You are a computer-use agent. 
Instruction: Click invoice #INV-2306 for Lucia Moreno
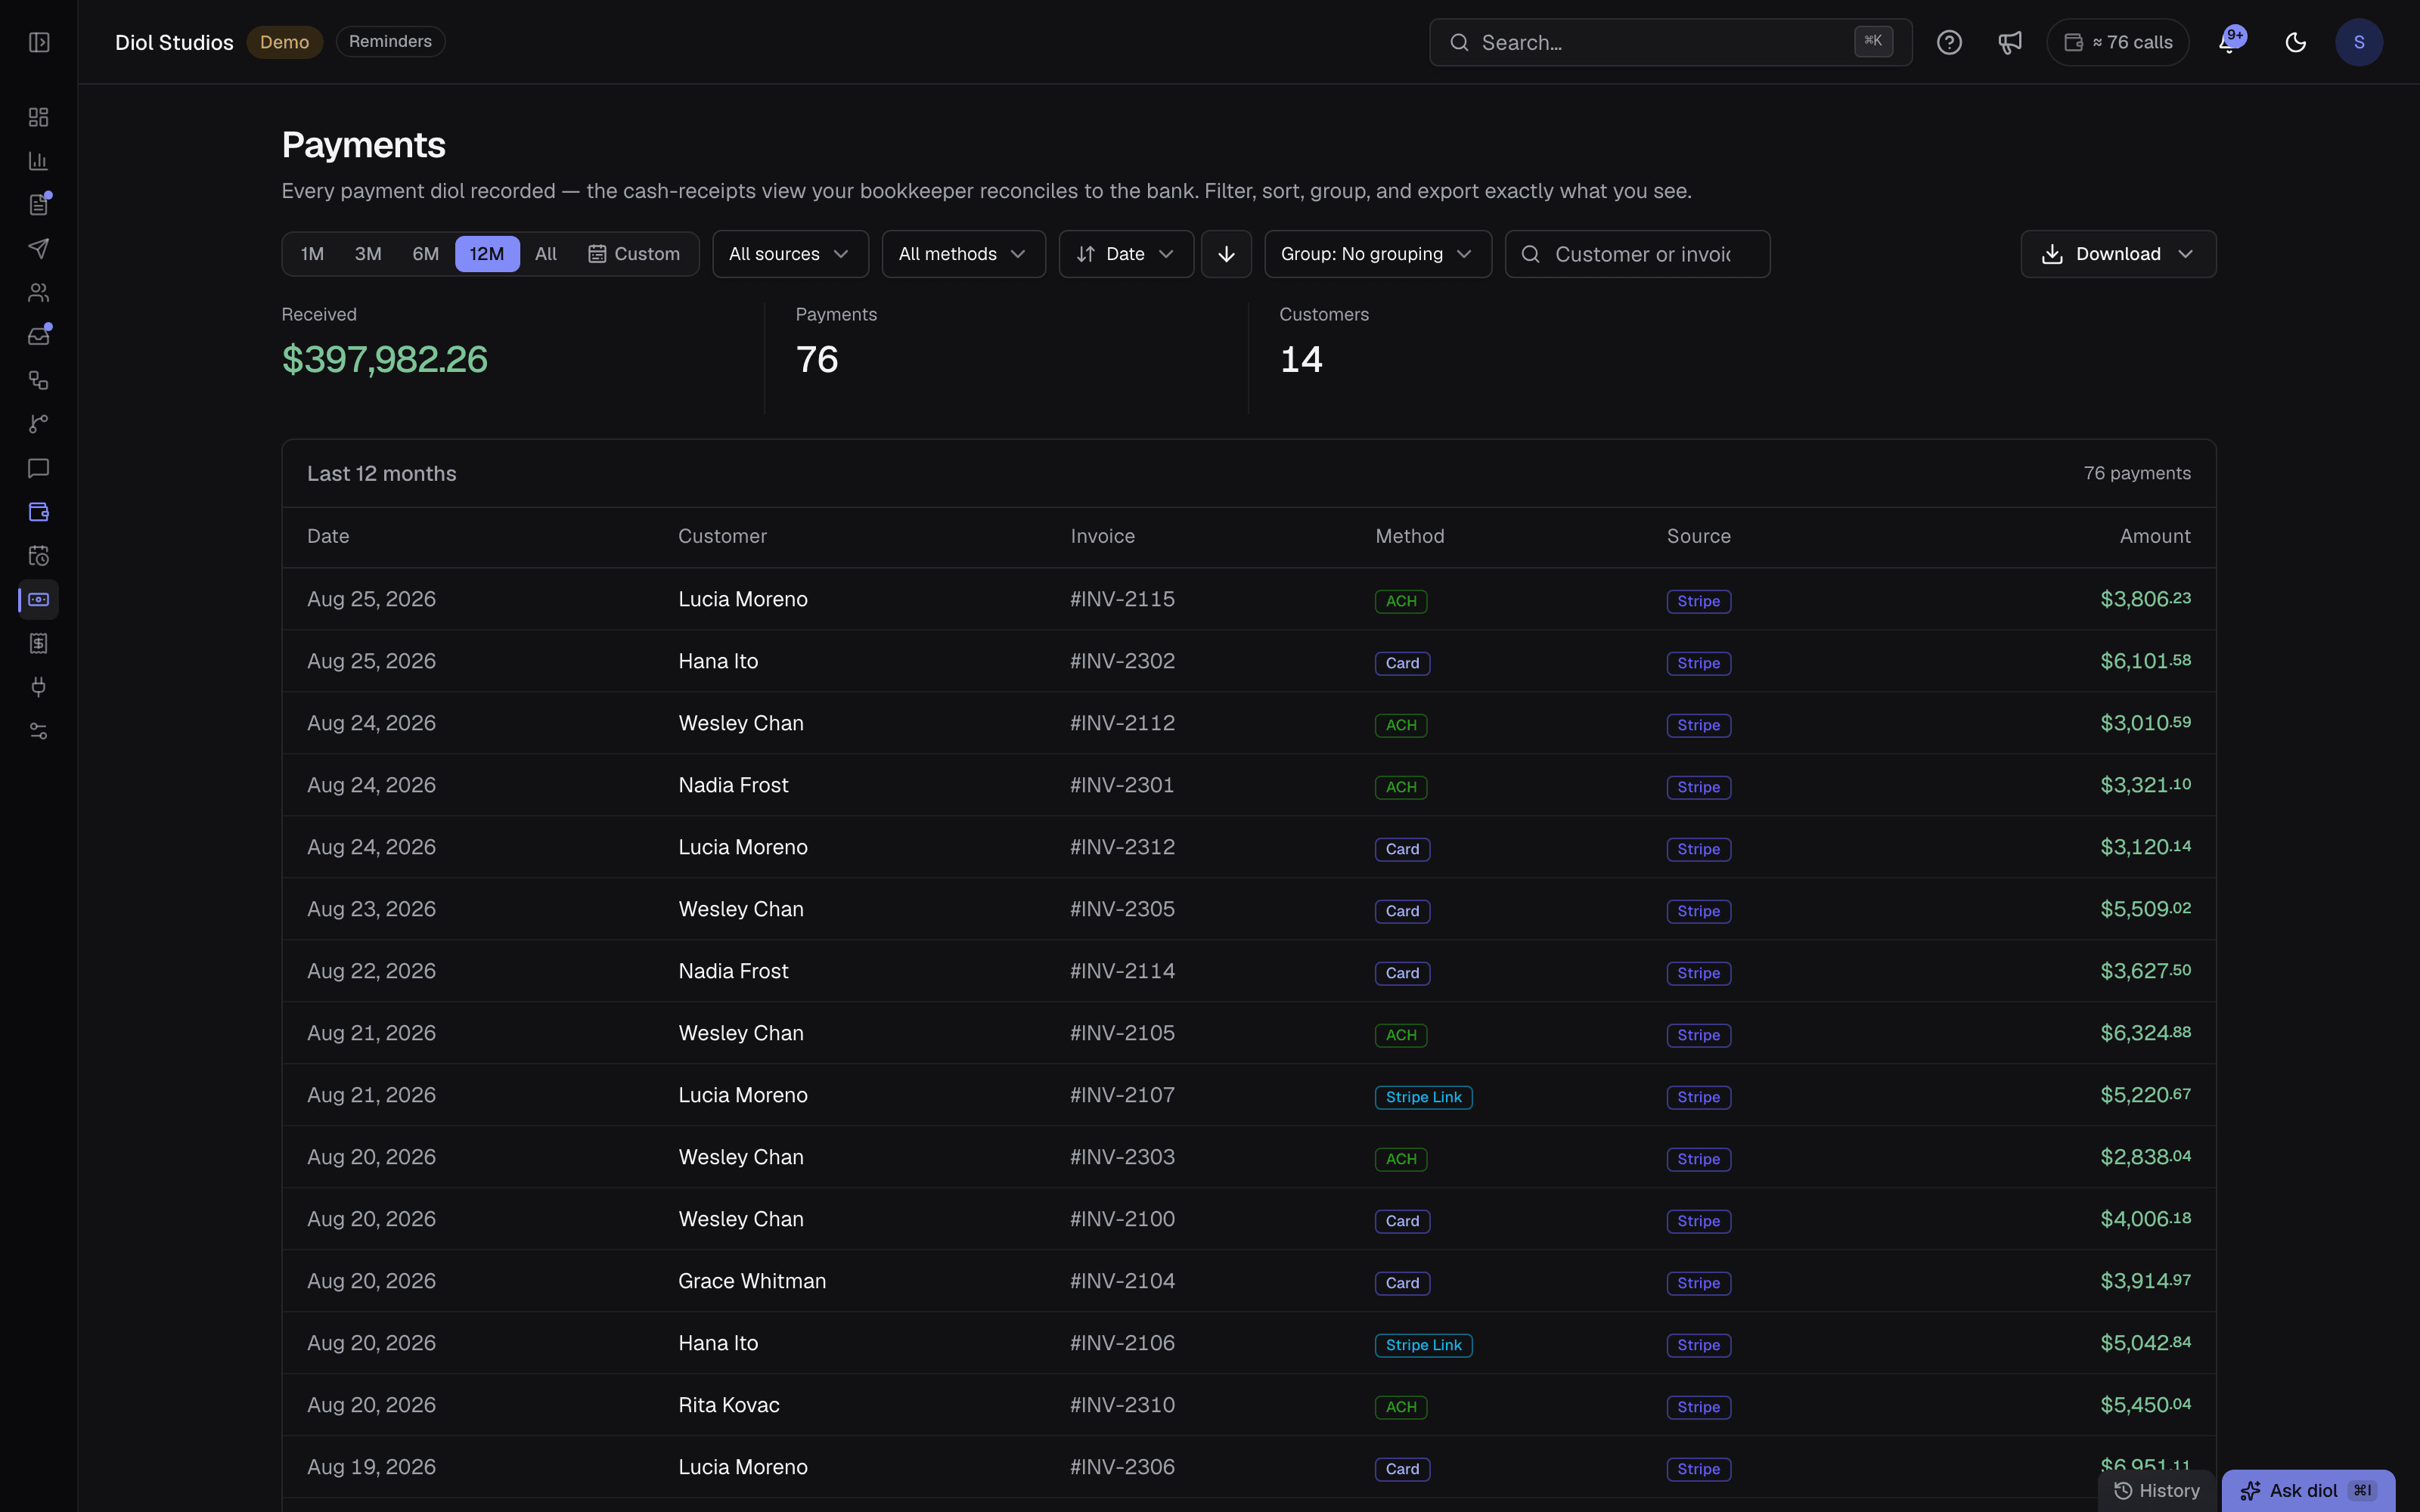tap(1122, 1467)
